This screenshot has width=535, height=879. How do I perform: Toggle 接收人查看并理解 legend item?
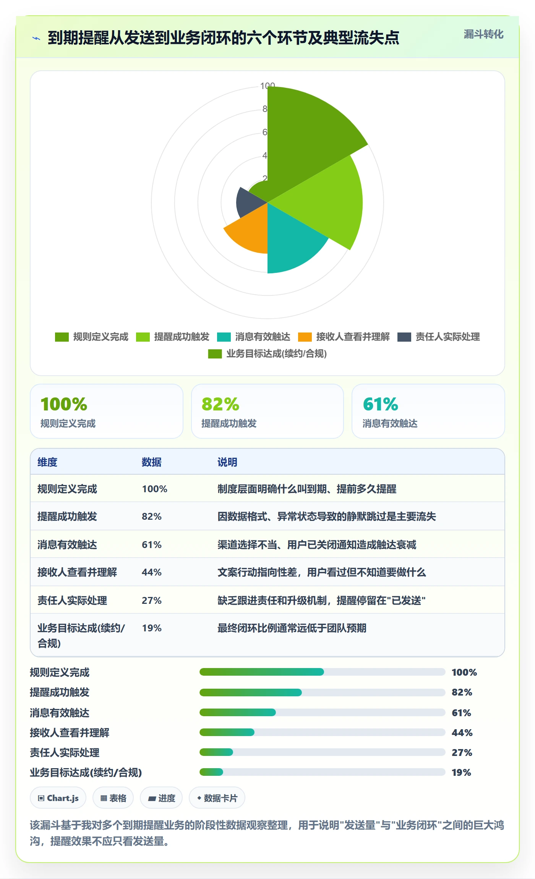coord(344,337)
